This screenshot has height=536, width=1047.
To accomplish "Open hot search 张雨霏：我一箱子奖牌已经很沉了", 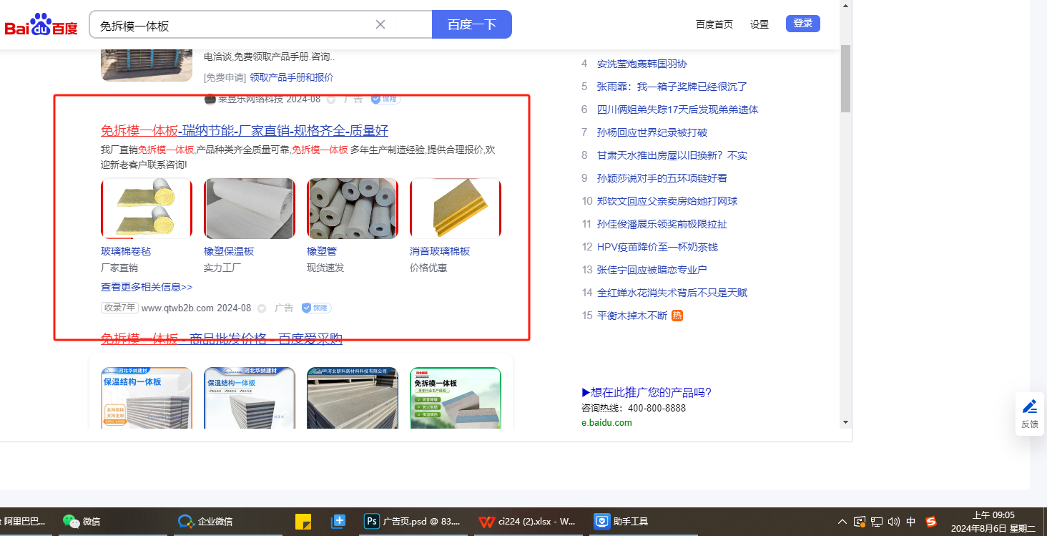I will click(672, 87).
